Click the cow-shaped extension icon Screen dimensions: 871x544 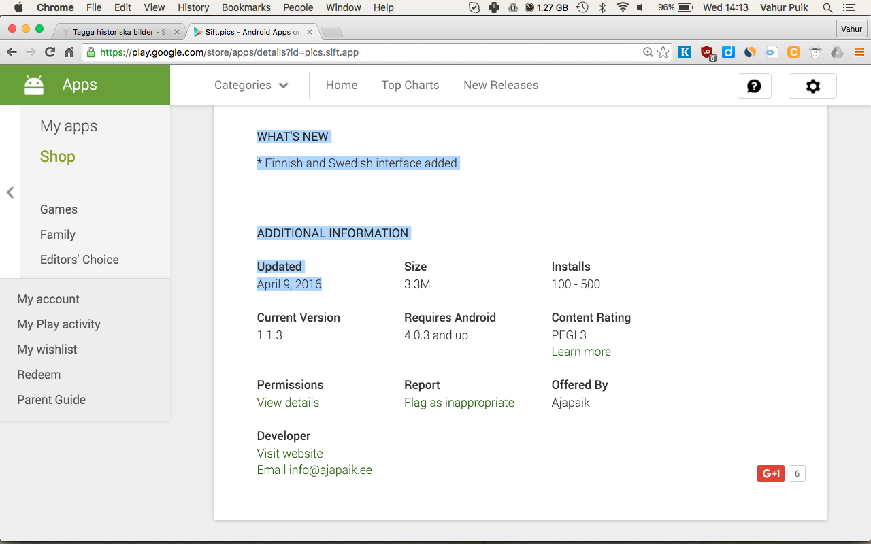(815, 52)
